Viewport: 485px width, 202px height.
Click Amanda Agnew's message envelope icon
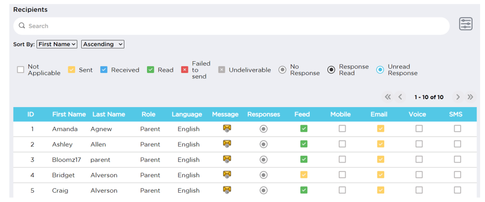[227, 128]
